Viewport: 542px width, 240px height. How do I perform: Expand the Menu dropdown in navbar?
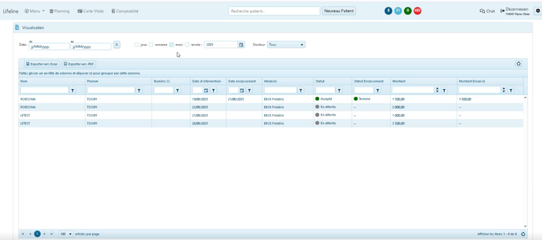click(34, 11)
